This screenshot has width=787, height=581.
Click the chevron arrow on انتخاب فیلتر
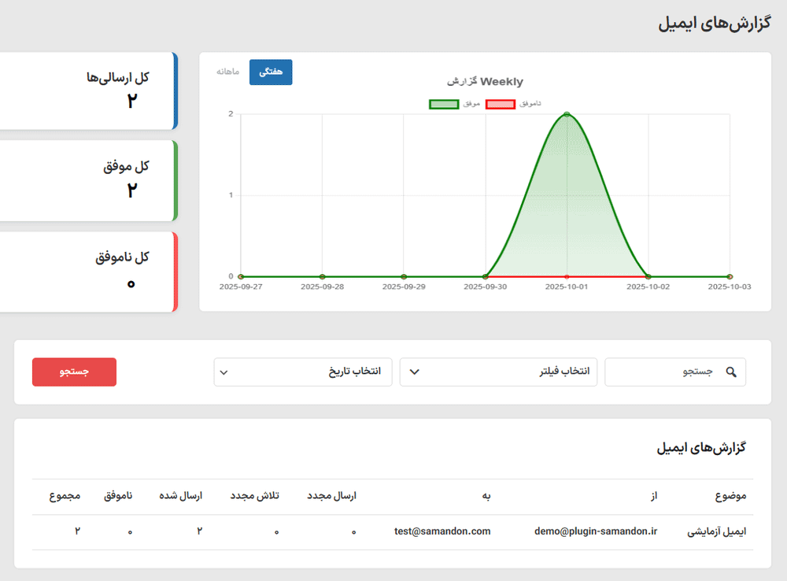click(415, 372)
